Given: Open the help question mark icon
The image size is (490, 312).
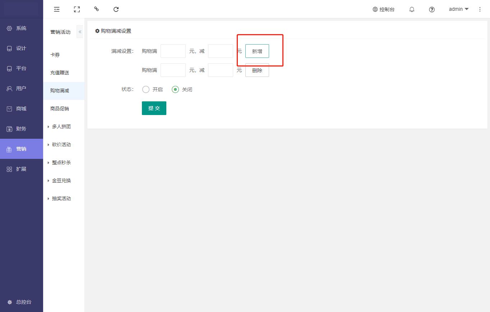Looking at the screenshot, I should (432, 10).
